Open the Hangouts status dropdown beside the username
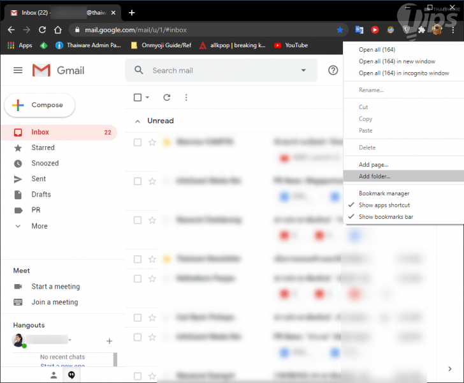 (70, 340)
